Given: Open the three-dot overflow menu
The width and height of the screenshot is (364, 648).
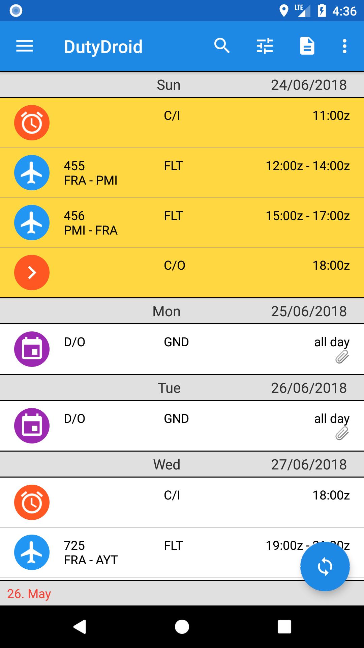Looking at the screenshot, I should [x=344, y=46].
